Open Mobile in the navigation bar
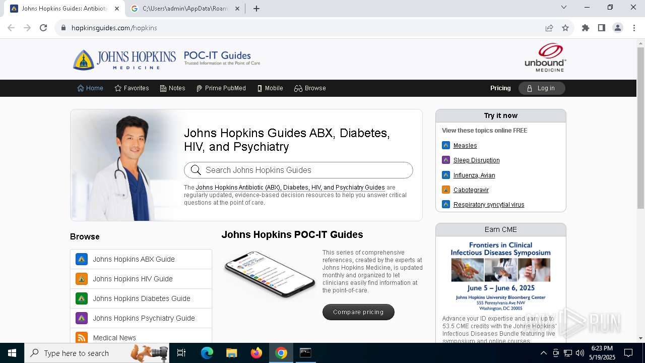 [x=270, y=88]
